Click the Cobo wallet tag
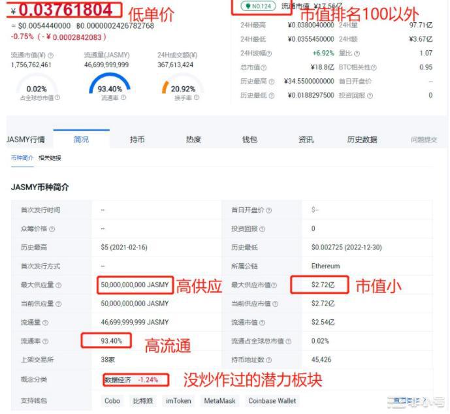 [112, 401]
